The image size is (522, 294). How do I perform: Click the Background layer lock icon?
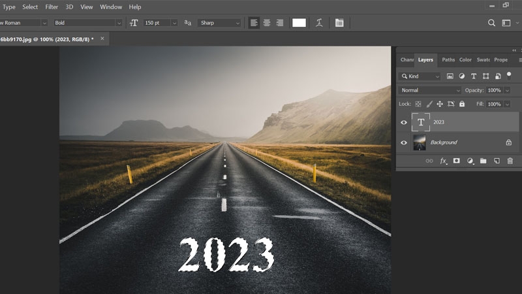[x=509, y=142]
